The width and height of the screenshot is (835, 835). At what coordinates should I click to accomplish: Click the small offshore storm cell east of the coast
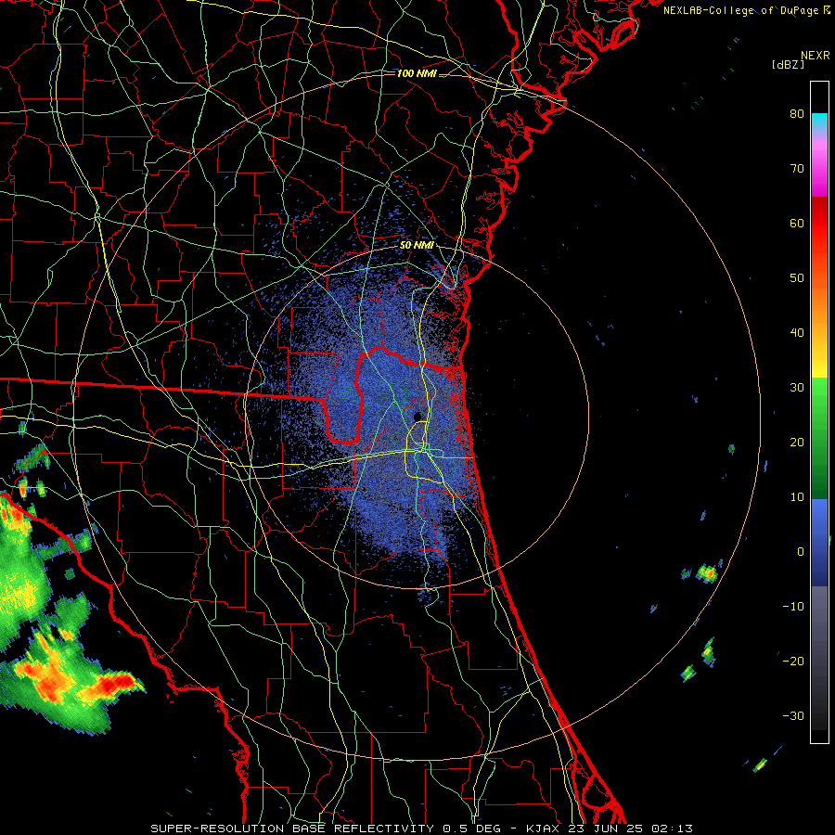click(708, 573)
